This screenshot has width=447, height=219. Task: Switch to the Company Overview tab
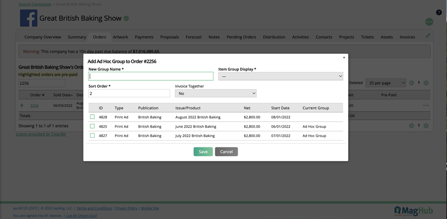click(x=43, y=37)
